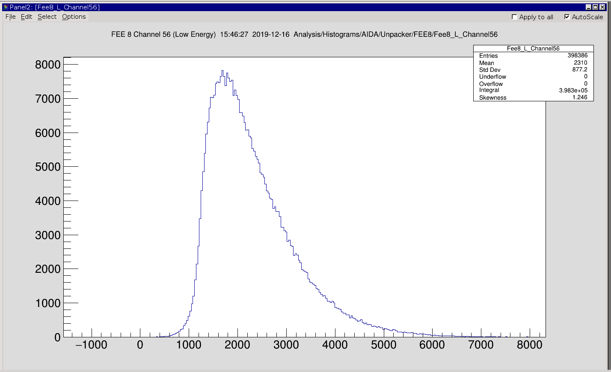Click the y-axis label 1000

[x=48, y=303]
